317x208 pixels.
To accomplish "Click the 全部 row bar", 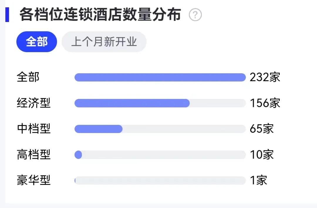I will (160, 77).
